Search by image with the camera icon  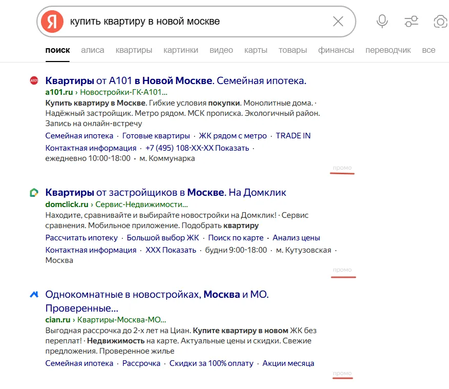click(441, 22)
